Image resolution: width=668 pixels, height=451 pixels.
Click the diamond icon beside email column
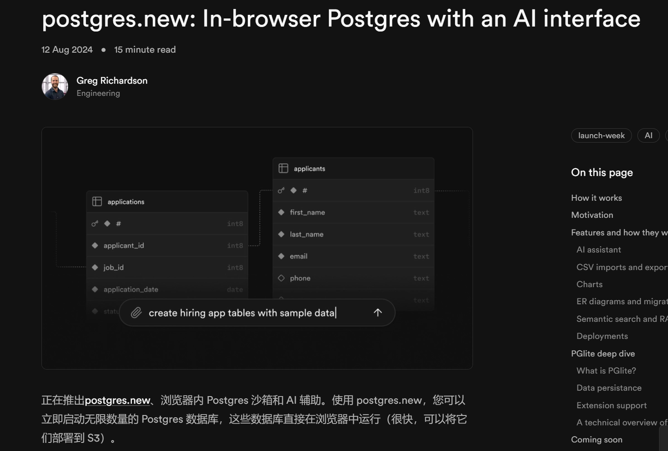pos(281,256)
